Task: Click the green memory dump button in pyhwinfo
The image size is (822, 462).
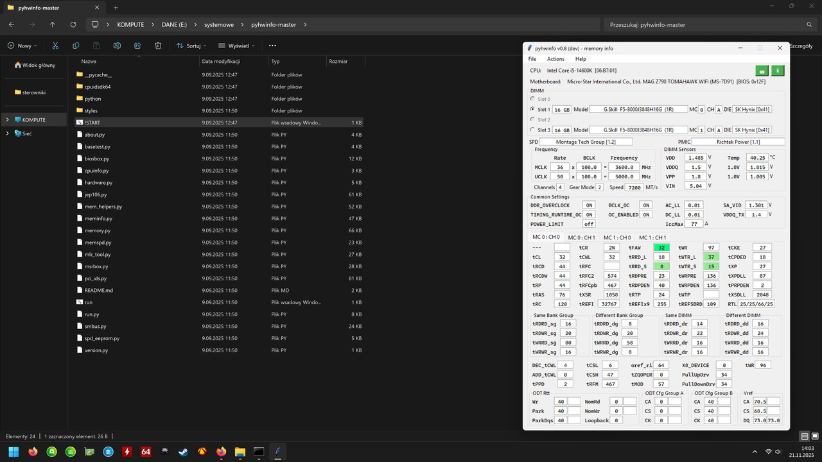Action: (x=762, y=71)
